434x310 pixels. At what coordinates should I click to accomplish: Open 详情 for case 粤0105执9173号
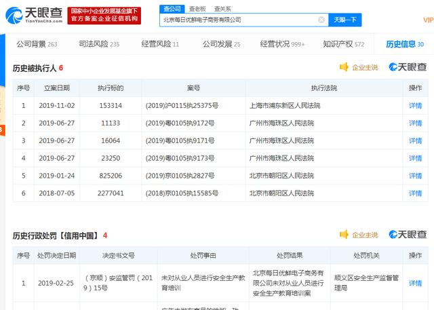(415, 158)
